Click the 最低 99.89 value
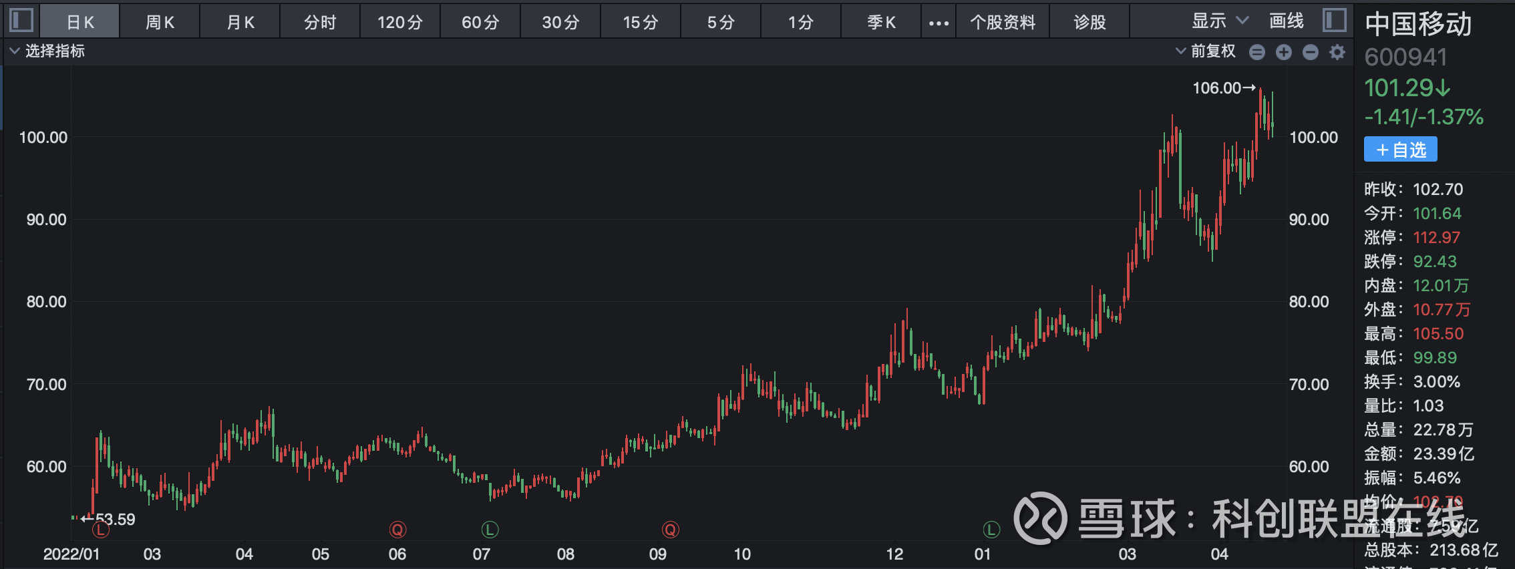Viewport: 1515px width, 569px height. pos(1435,357)
